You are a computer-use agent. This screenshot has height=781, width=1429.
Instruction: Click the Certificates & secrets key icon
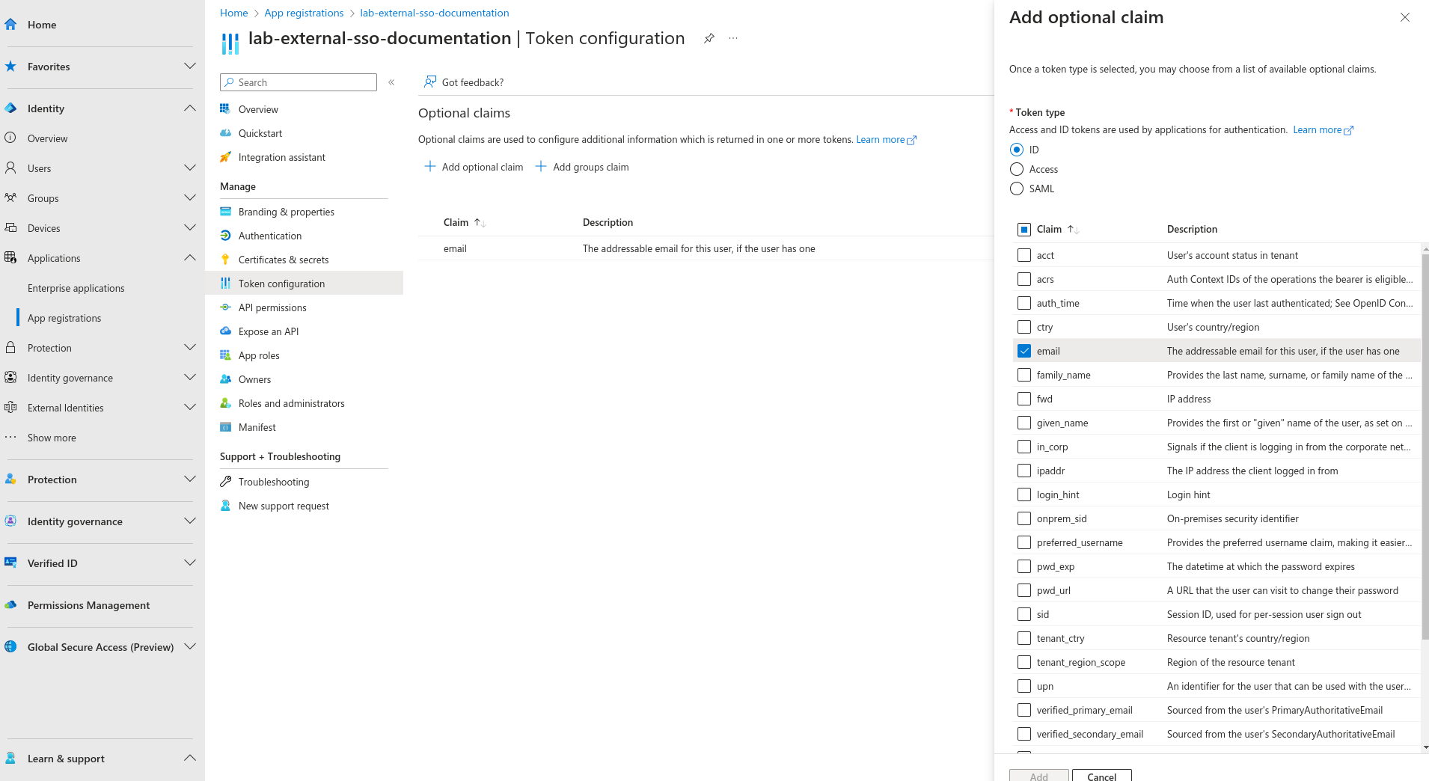(225, 260)
